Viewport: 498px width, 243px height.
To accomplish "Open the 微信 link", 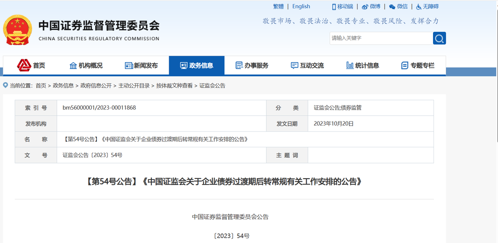I will coord(403,6).
